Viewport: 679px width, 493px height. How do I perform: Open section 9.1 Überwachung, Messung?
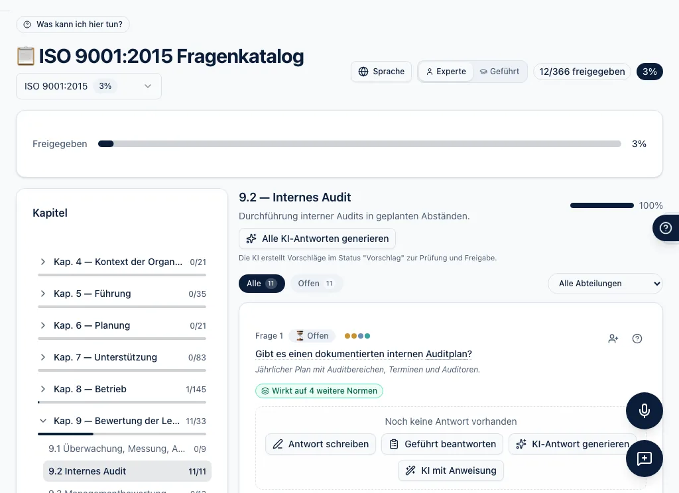click(x=127, y=449)
